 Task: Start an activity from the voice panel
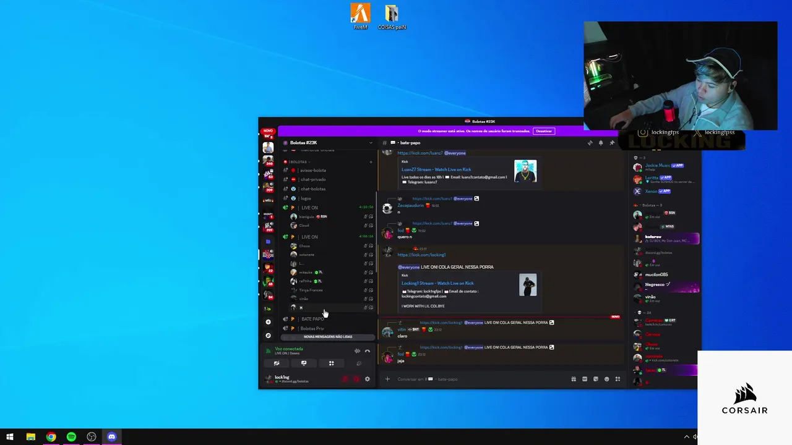pos(331,363)
